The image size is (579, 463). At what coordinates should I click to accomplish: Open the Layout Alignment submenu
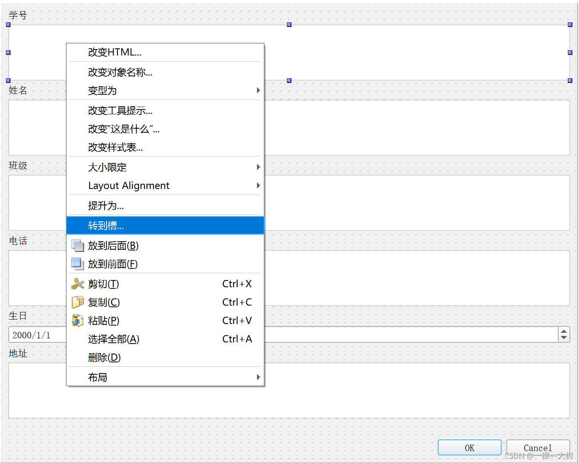coord(165,186)
